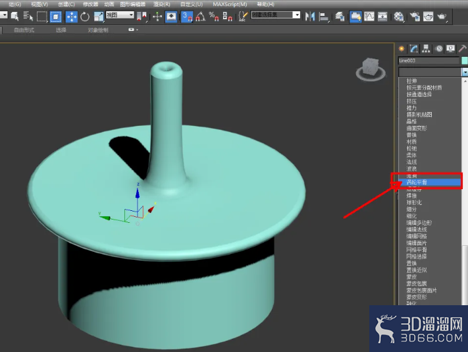
Task: Open the 图形编辑器 menu
Action: pyautogui.click(x=132, y=4)
